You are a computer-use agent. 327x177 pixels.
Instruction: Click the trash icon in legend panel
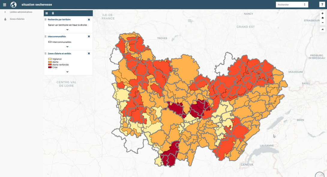pos(53,13)
